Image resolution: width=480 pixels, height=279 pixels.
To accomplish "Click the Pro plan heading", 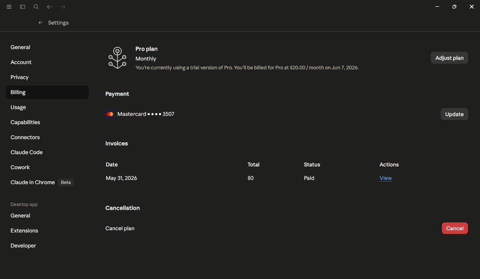I will pos(146,49).
